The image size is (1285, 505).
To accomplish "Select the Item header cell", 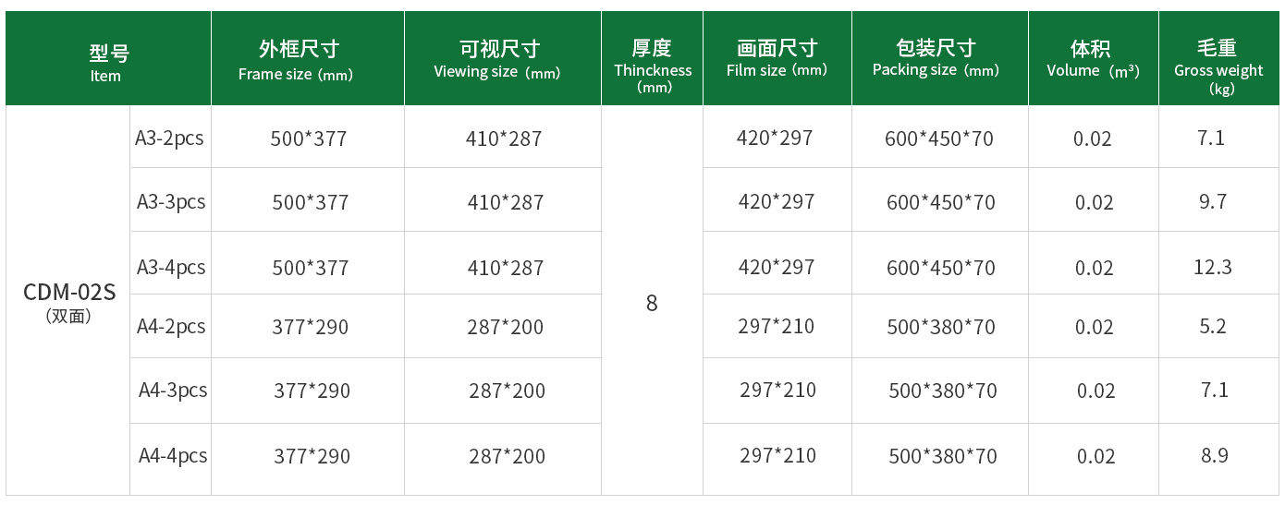I will [x=107, y=58].
